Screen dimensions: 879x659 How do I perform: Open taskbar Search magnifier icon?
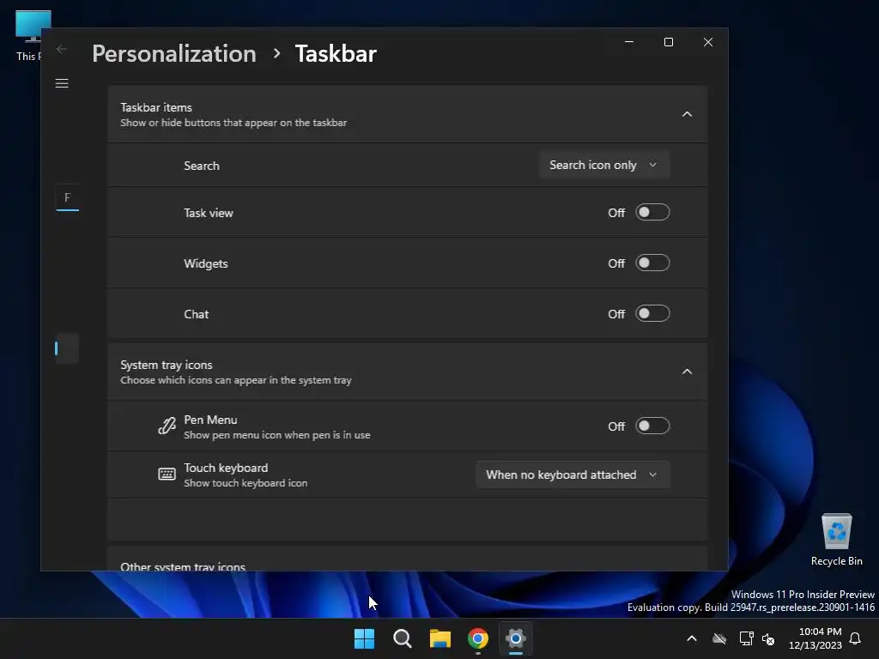[x=402, y=638]
